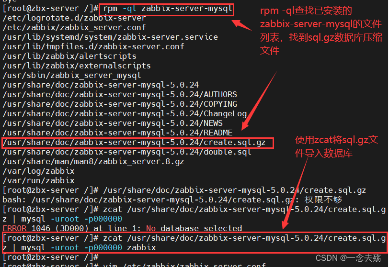Click the doc path ending in NEWS
Image resolution: width=389 pixels, height=267 pixels.
[113, 123]
